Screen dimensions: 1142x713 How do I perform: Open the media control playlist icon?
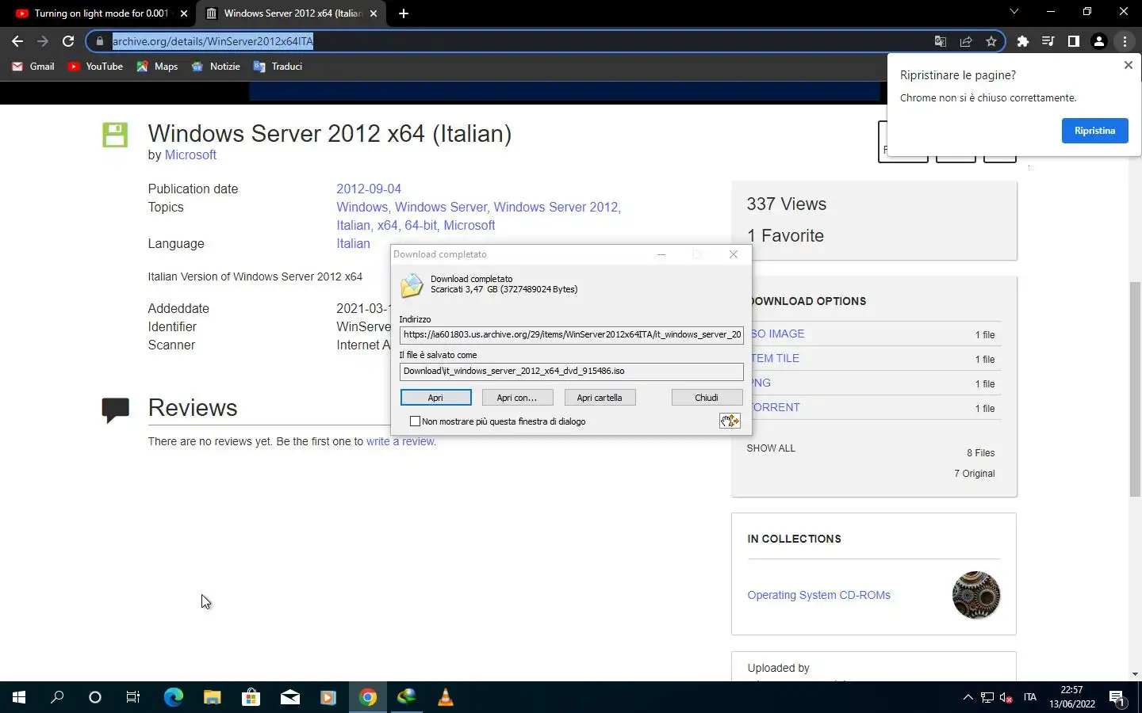(1048, 41)
